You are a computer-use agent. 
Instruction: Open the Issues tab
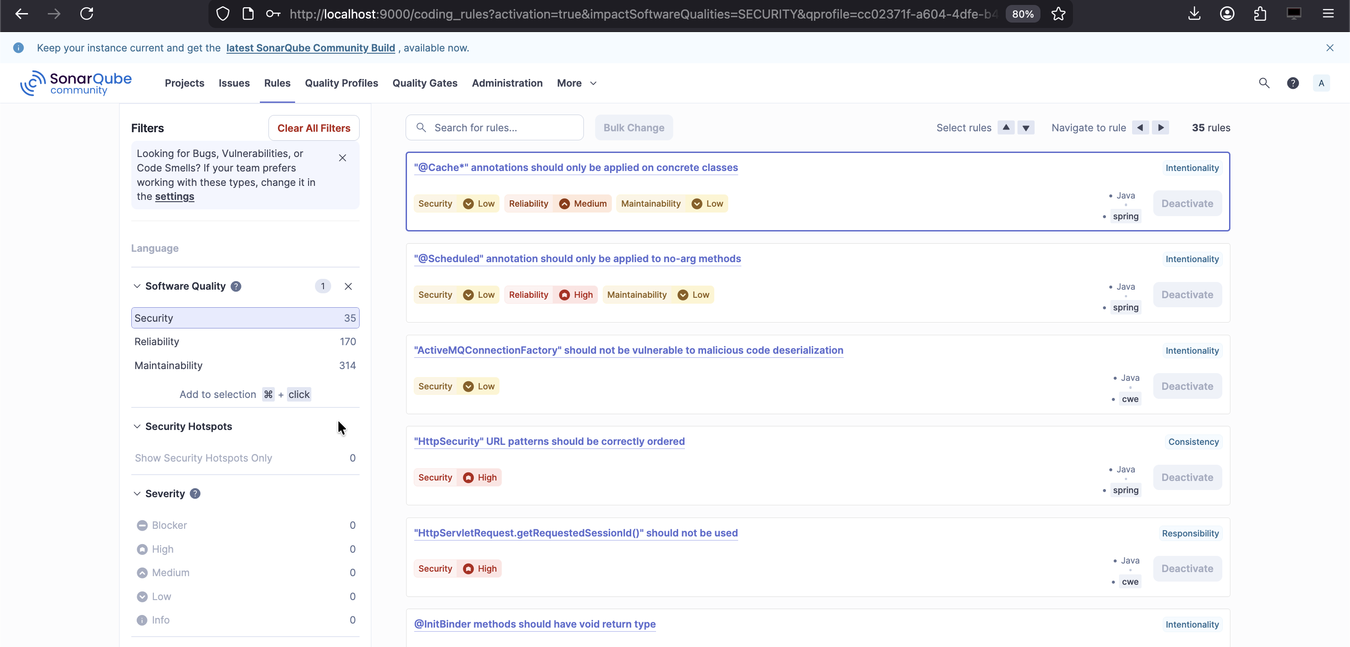(234, 83)
